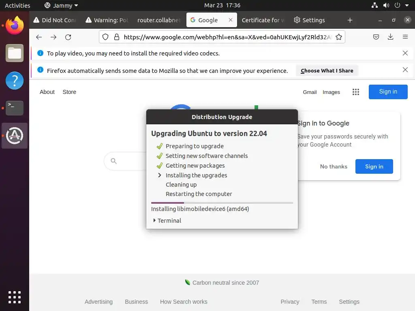Dismiss the Mozilla data notification

pyautogui.click(x=405, y=70)
